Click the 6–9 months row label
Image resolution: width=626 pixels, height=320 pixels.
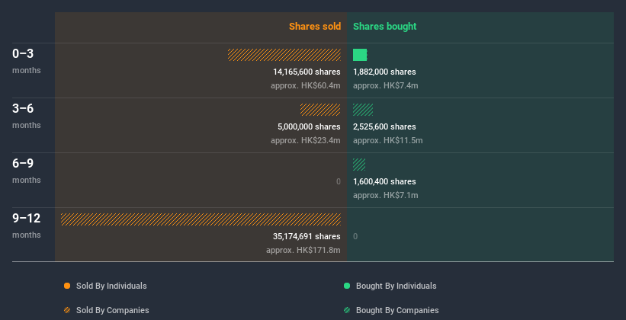point(27,171)
